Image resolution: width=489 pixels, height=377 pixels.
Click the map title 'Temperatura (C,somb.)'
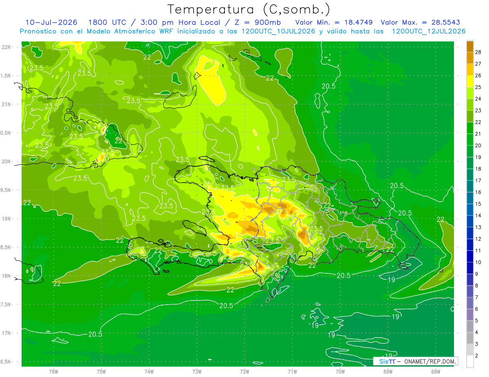pyautogui.click(x=249, y=9)
